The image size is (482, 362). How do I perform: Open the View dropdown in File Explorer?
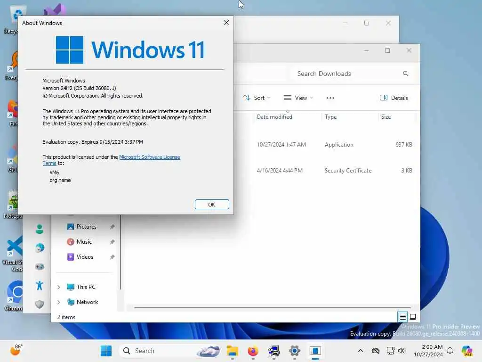[x=298, y=98]
